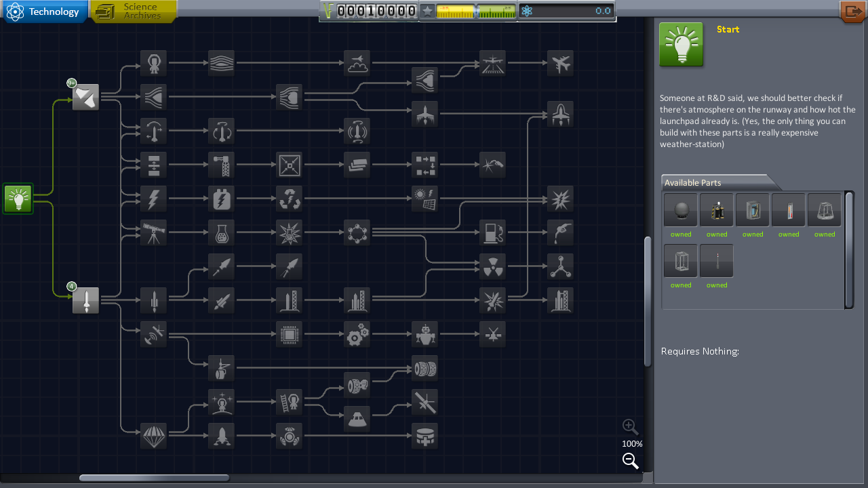Screen dimensions: 868x488
Task: Open the parachute tech node
Action: point(153,436)
